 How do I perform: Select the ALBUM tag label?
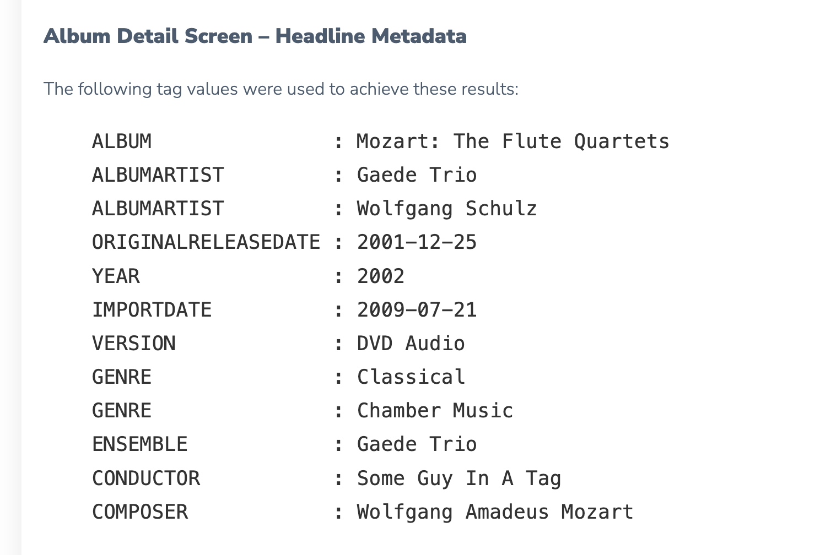[122, 142]
